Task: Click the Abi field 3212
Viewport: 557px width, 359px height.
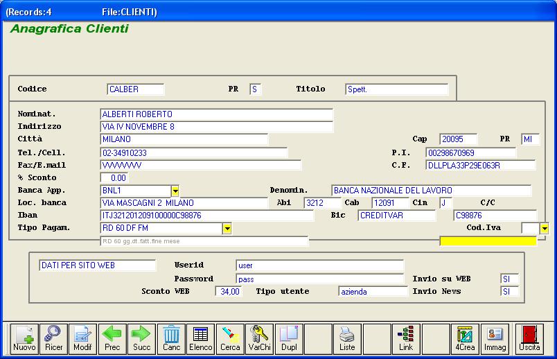Action: pos(323,203)
